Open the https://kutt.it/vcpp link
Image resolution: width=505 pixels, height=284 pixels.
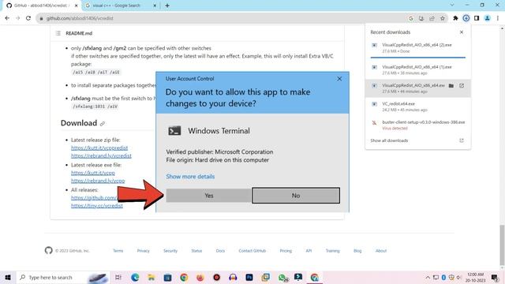click(93, 173)
